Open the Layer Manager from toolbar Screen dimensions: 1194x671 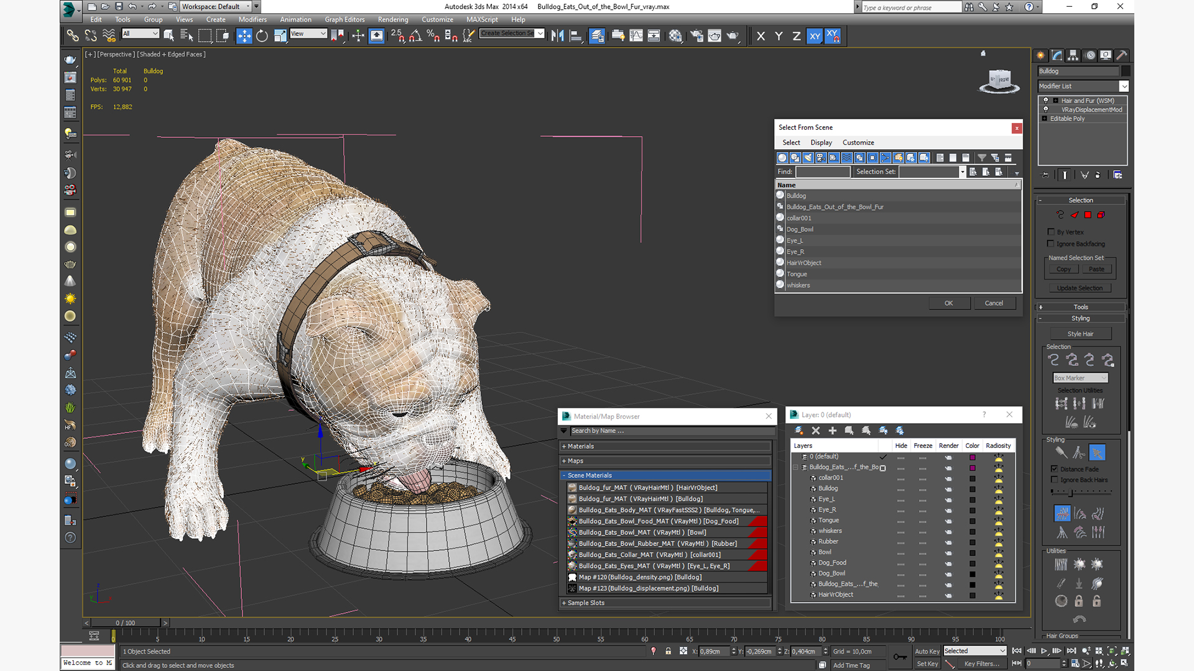click(597, 36)
